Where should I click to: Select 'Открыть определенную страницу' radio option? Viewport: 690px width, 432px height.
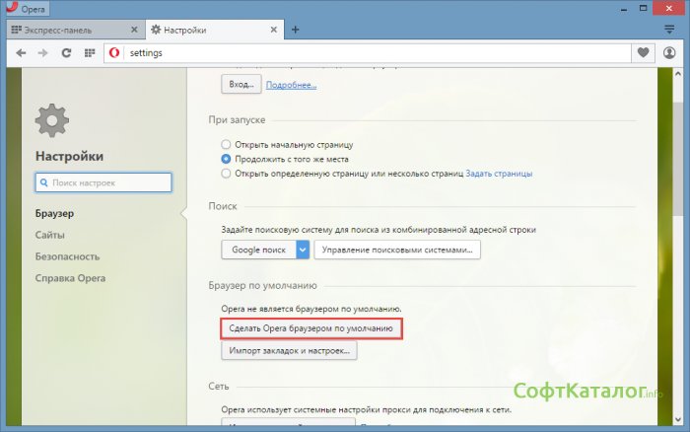click(x=227, y=174)
